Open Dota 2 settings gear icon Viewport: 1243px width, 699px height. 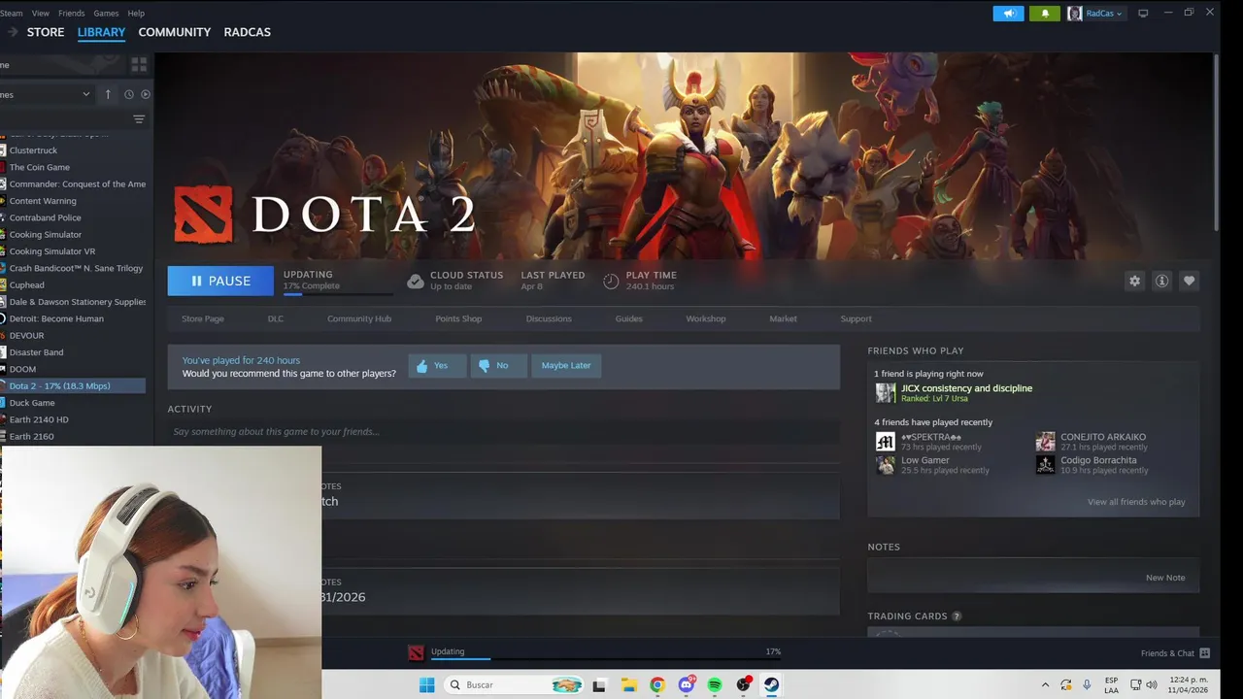tap(1134, 281)
